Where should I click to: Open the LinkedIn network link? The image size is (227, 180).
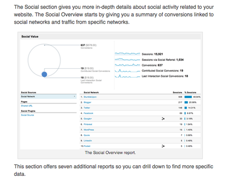87,141
